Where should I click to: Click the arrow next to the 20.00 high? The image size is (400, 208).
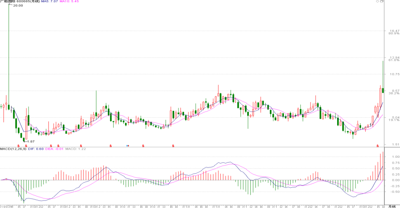[11, 5]
